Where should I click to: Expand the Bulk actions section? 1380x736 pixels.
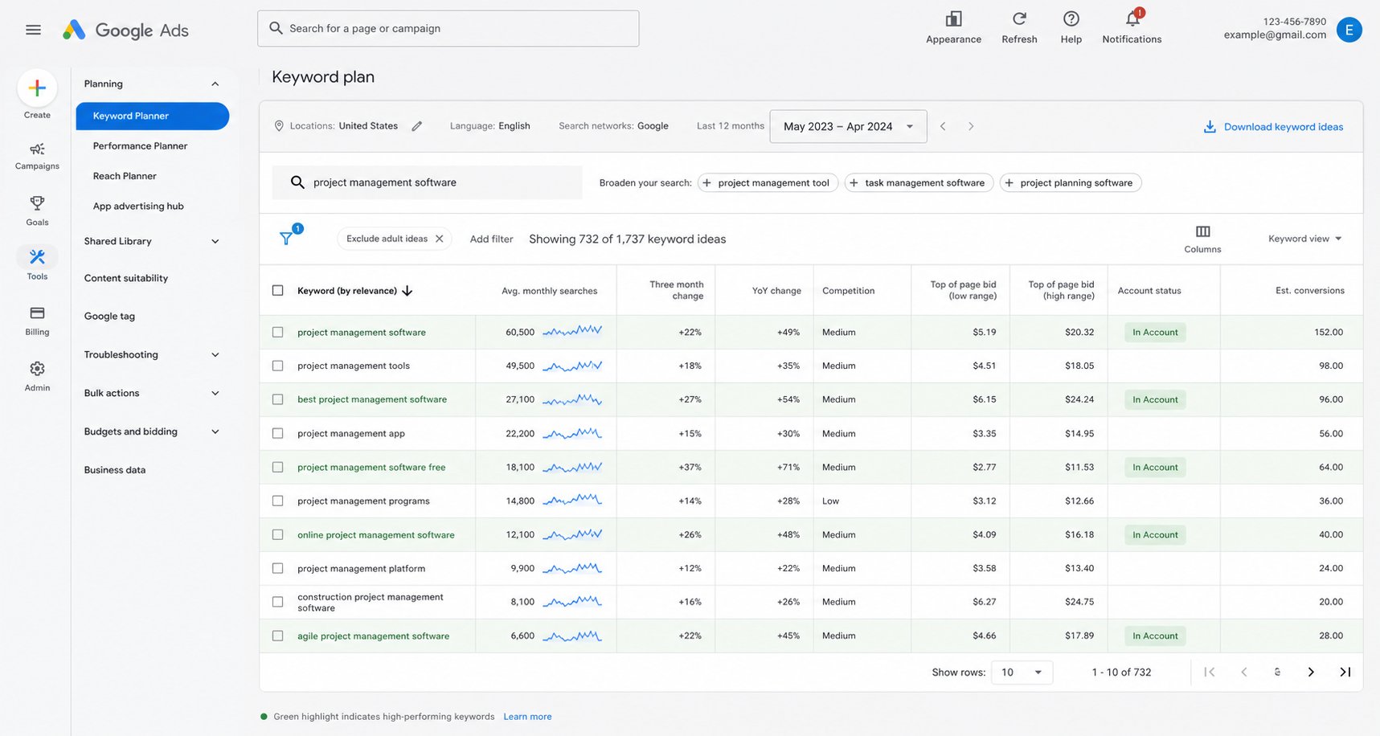click(x=215, y=393)
